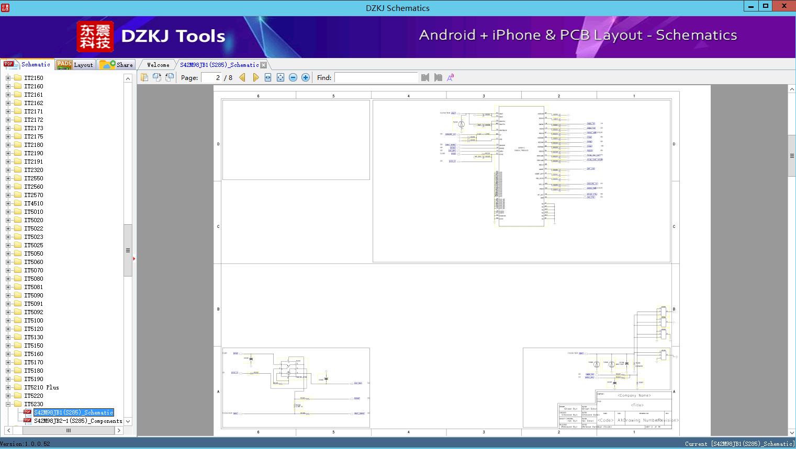Click document viewer vertical scrollbar thumb
The width and height of the screenshot is (796, 449).
click(792, 156)
